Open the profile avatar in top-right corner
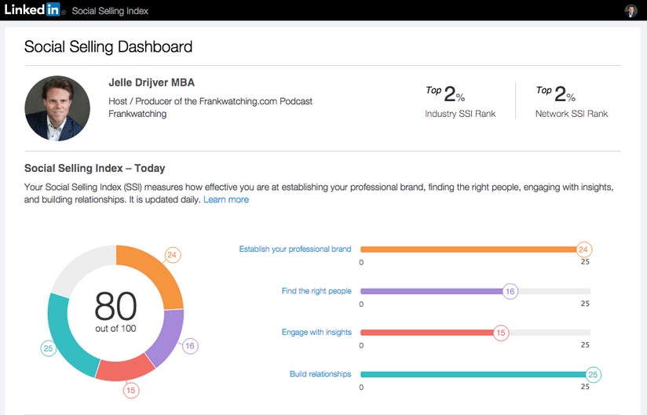The image size is (647, 415). pos(631,11)
